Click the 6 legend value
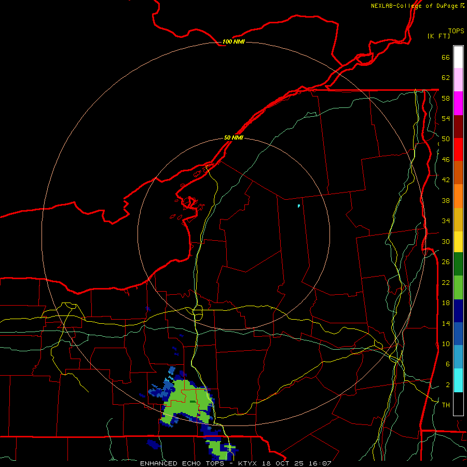 pos(447,364)
